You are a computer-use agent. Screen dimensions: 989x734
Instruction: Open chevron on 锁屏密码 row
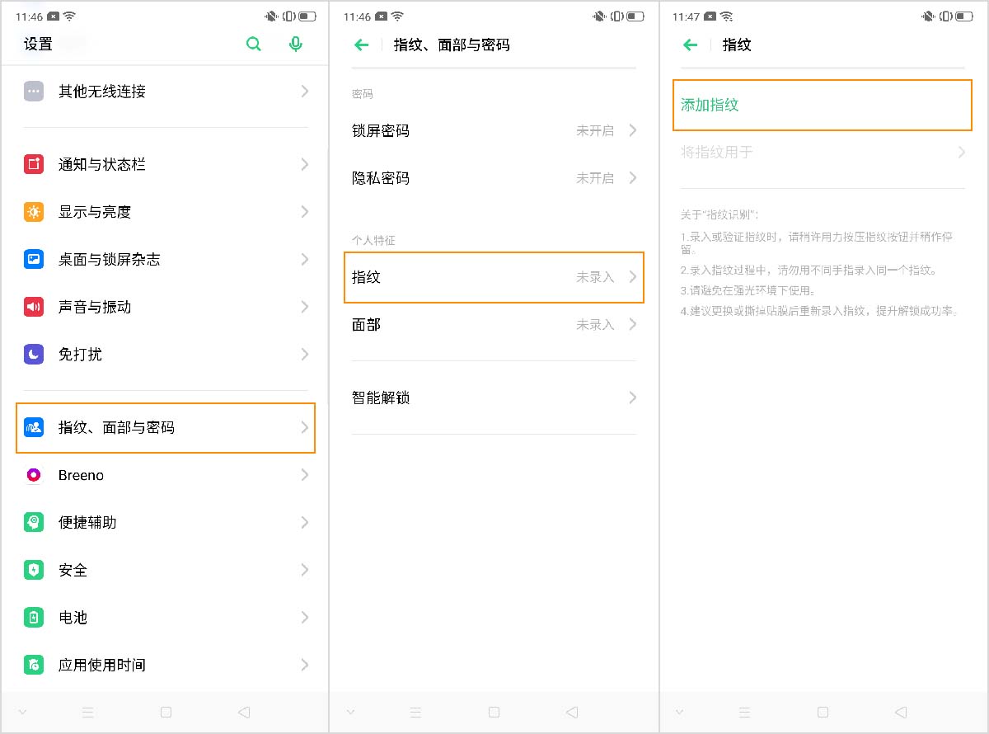pos(633,130)
